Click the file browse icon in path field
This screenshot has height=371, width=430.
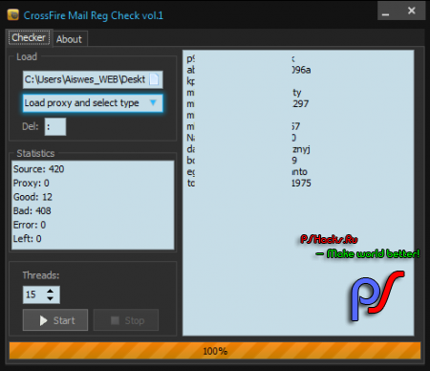click(x=154, y=79)
